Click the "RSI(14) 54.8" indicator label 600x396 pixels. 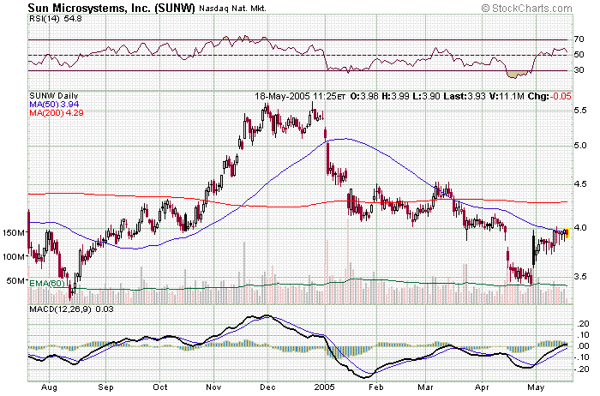(x=56, y=18)
